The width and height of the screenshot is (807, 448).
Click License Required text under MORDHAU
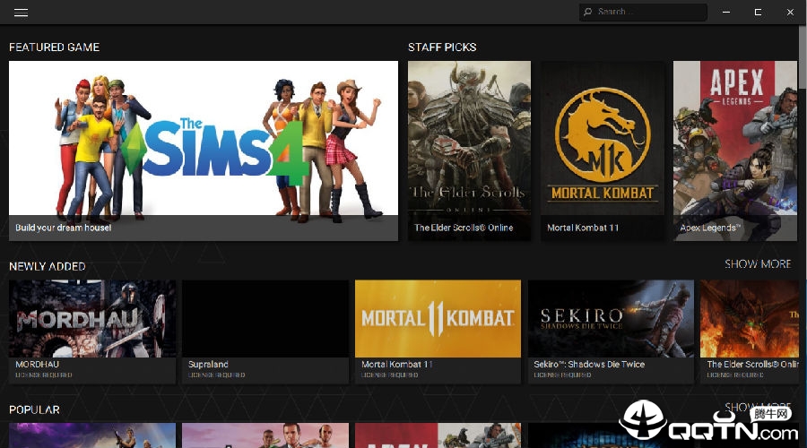tap(44, 375)
